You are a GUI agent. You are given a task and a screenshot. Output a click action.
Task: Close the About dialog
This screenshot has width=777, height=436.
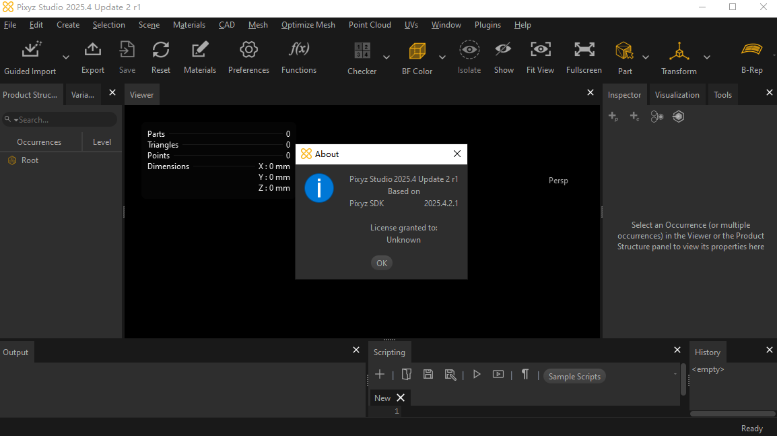tap(457, 154)
